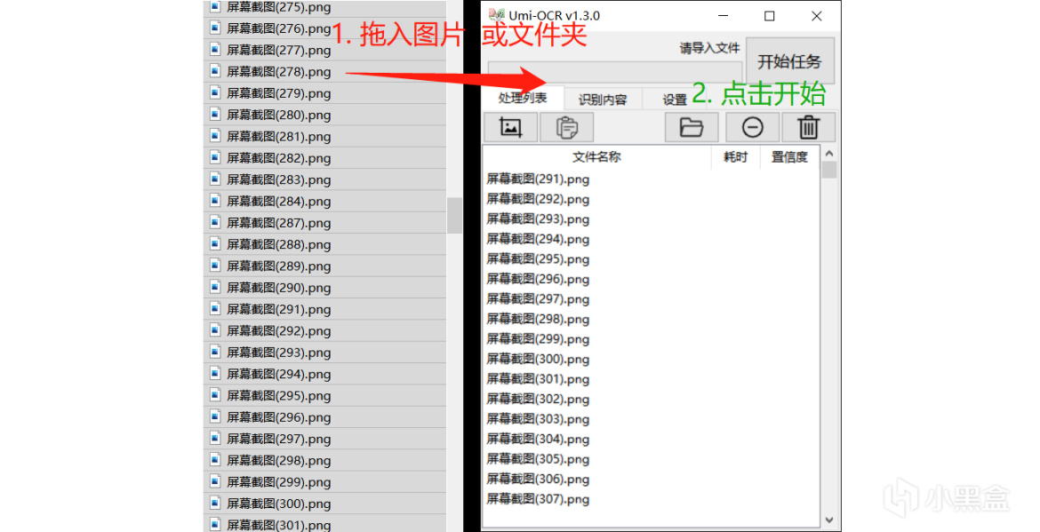
Task: Click the Umi-OCR app icon in title bar
Action: pos(496,15)
